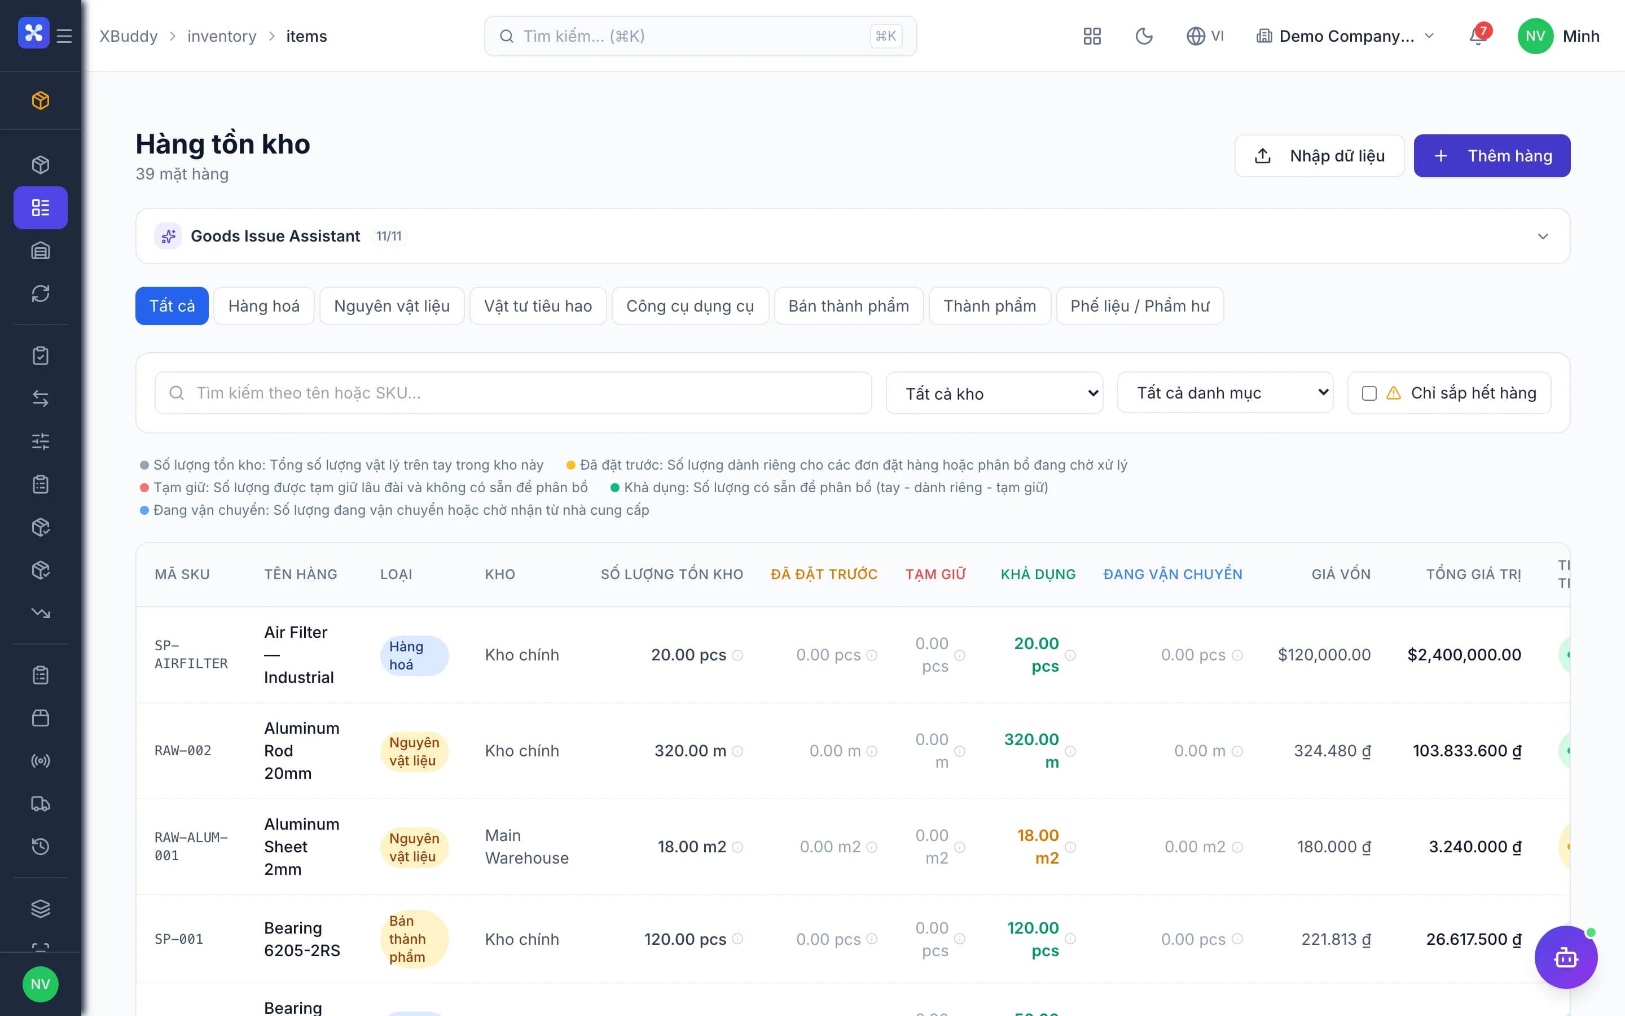Sort by the 'TÊN HÀNG' column header
Image resolution: width=1625 pixels, height=1016 pixels.
point(300,575)
